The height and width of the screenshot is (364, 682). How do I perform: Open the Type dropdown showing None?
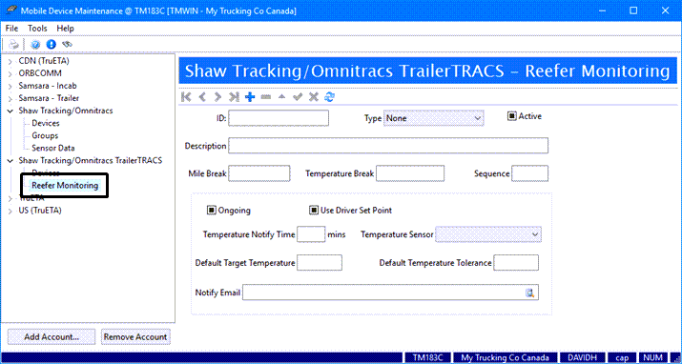(434, 118)
